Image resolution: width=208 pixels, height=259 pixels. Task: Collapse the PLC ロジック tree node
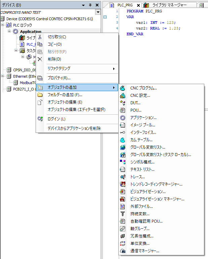[2, 25]
